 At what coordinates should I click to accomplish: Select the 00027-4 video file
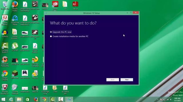35,89
